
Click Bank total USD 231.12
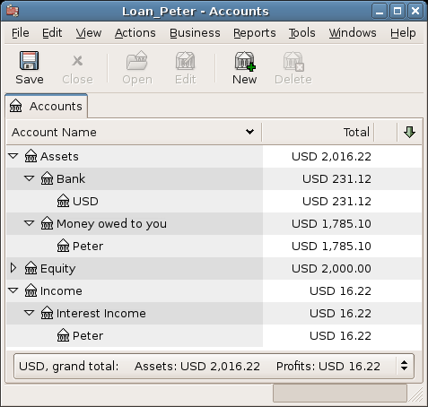pos(336,179)
